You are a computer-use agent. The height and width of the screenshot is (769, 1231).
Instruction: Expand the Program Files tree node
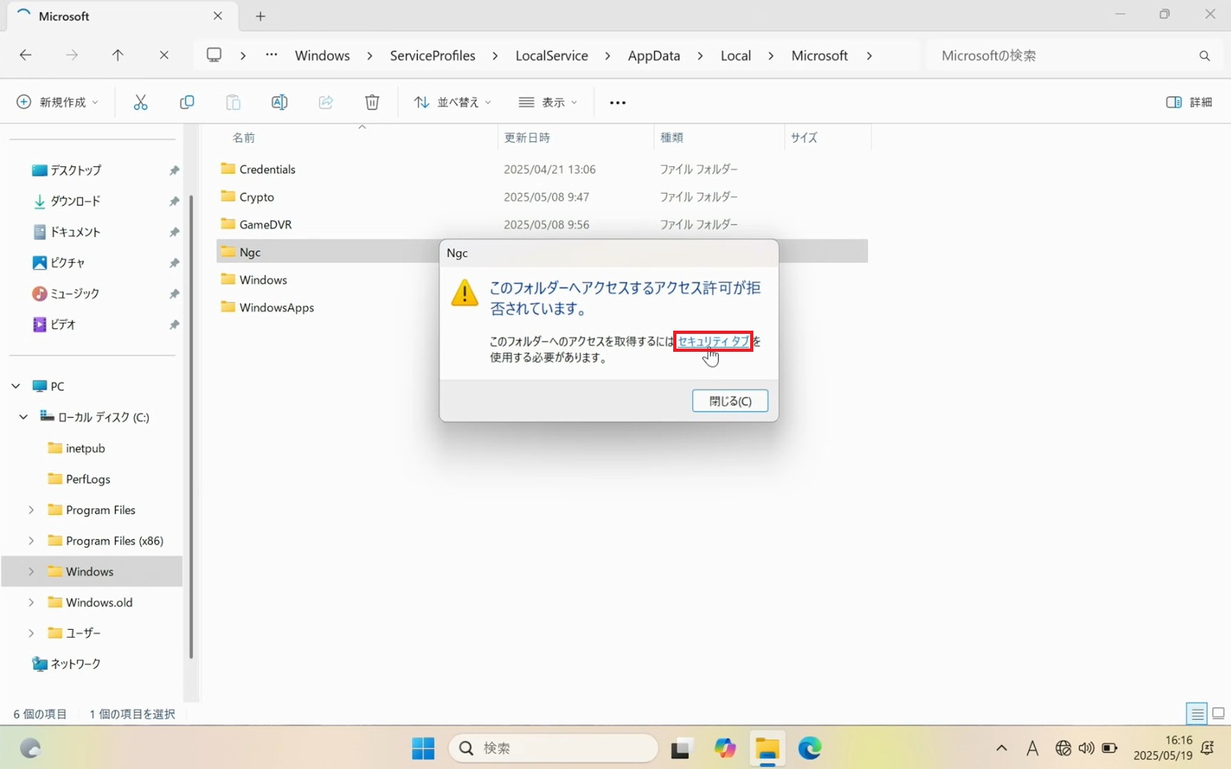pos(31,510)
